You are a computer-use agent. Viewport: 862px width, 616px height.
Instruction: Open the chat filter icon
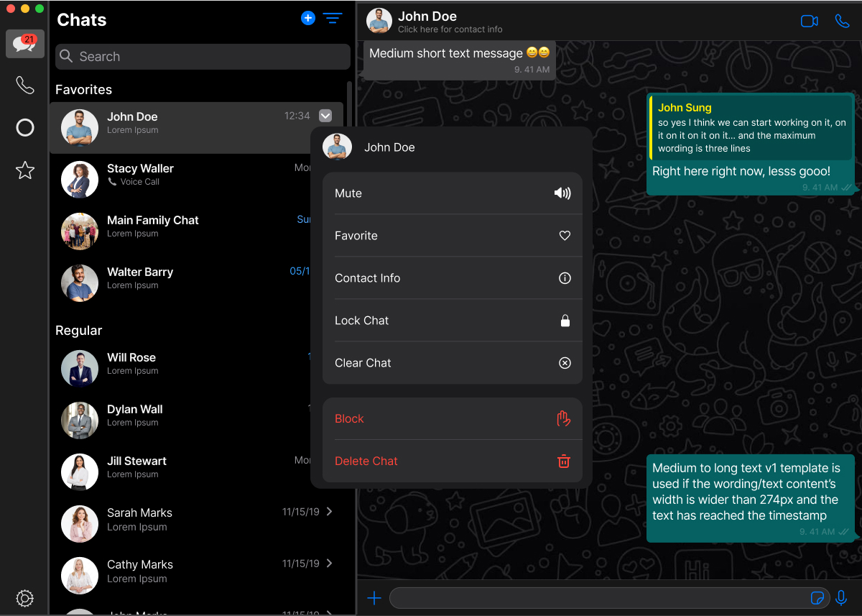coord(333,19)
